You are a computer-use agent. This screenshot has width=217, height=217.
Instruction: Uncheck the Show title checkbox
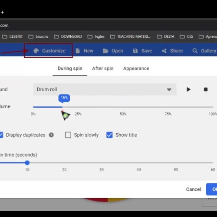pyautogui.click(x=109, y=135)
